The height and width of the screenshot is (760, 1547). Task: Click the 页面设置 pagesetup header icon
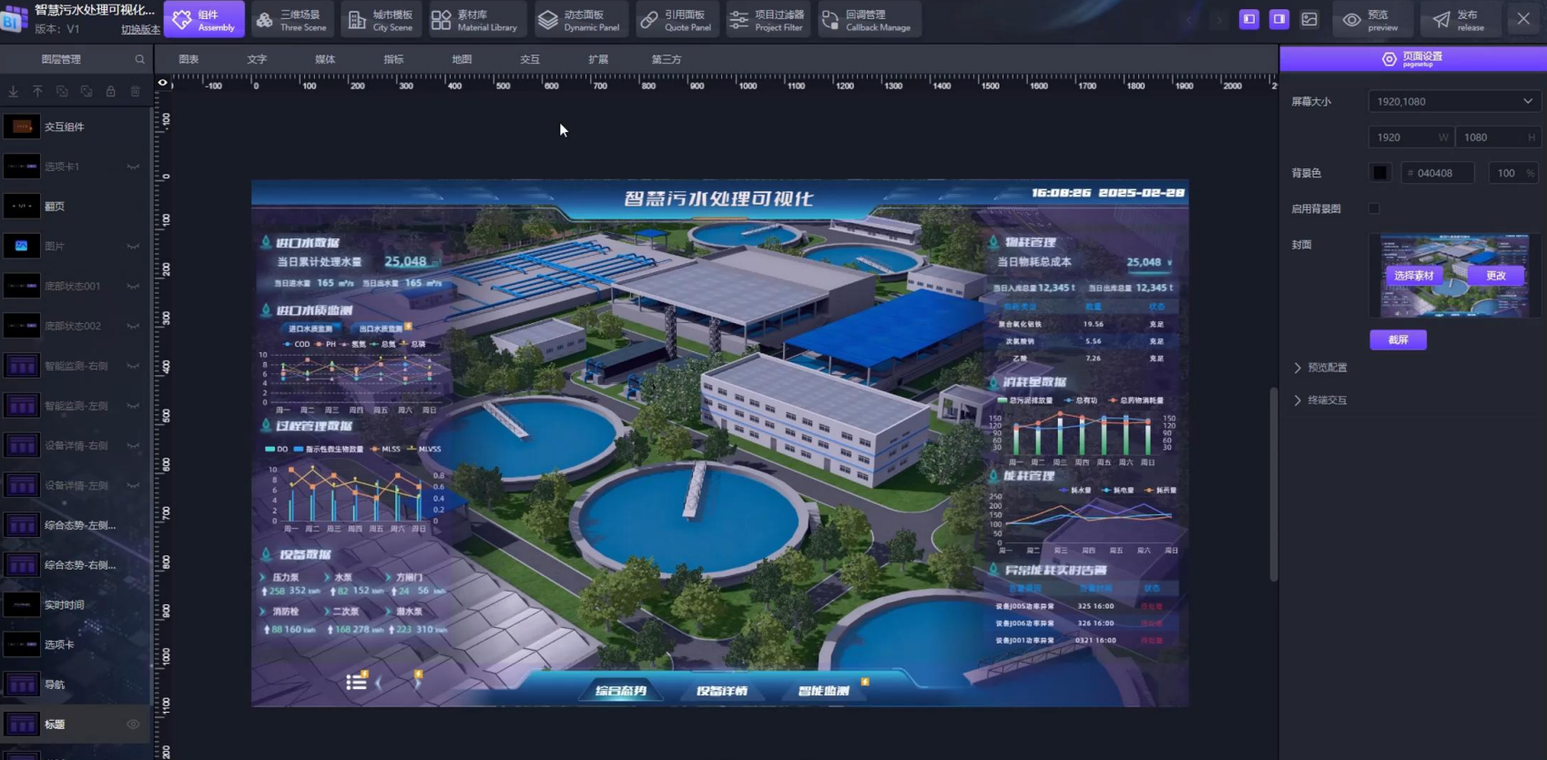tap(1389, 59)
